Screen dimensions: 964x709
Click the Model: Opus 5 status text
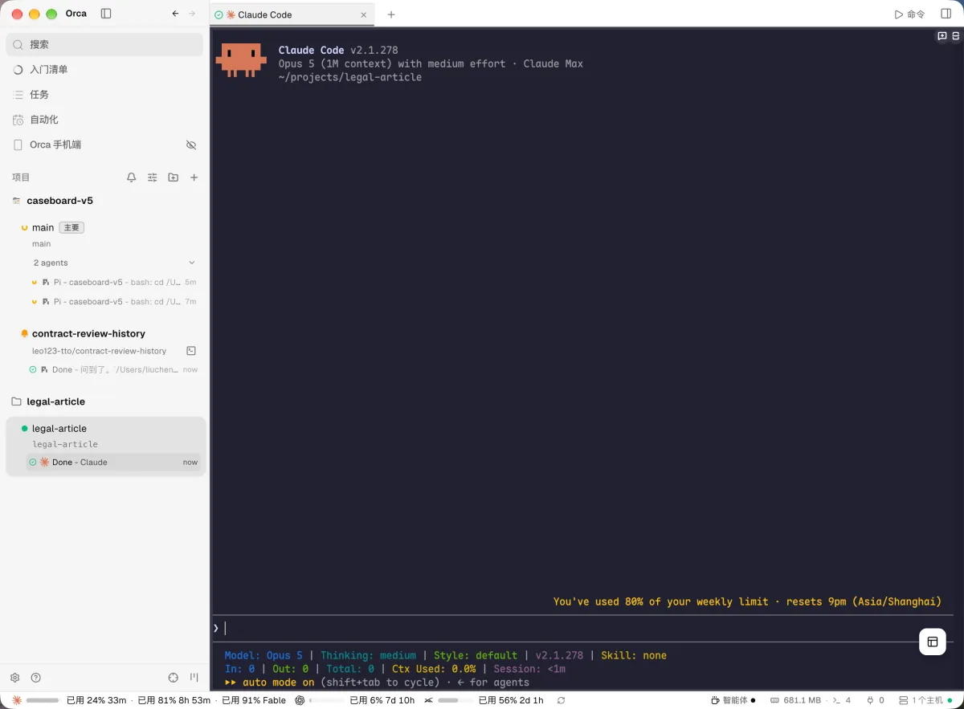point(263,655)
